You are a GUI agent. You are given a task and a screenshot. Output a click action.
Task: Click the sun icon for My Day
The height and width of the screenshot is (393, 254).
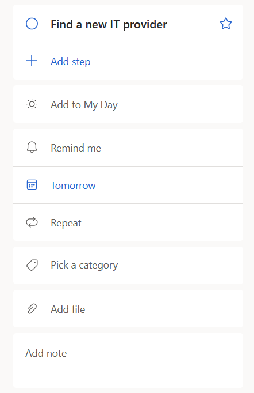[x=32, y=104]
